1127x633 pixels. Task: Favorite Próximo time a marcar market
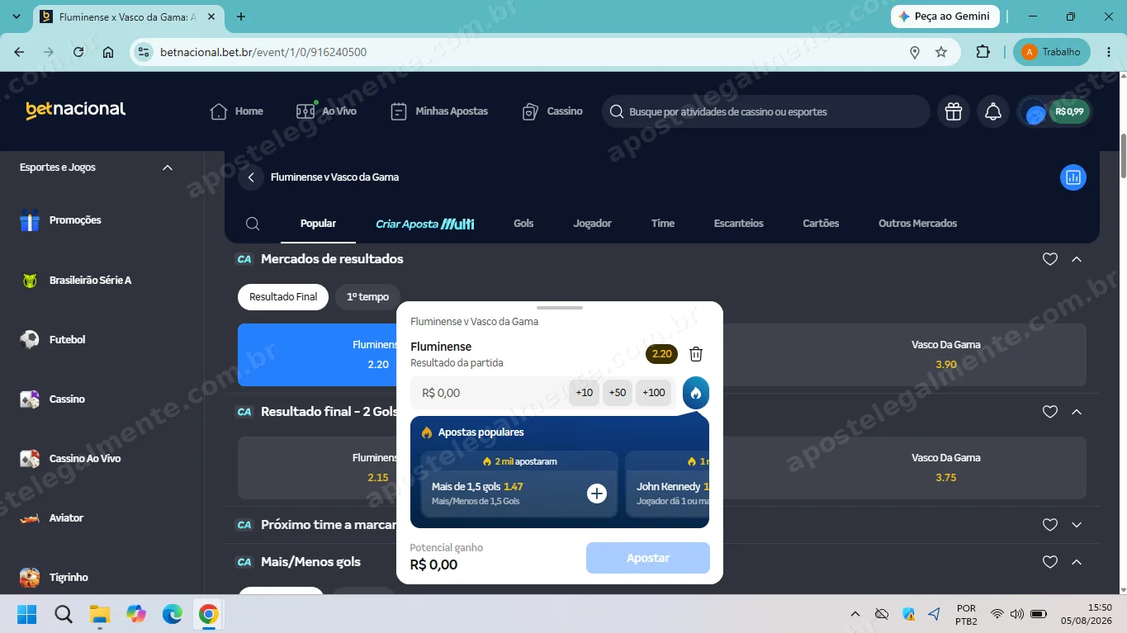(1050, 525)
